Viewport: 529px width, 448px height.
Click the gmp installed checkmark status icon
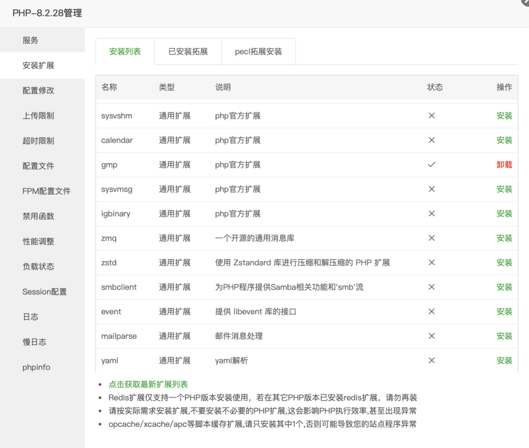click(x=432, y=165)
